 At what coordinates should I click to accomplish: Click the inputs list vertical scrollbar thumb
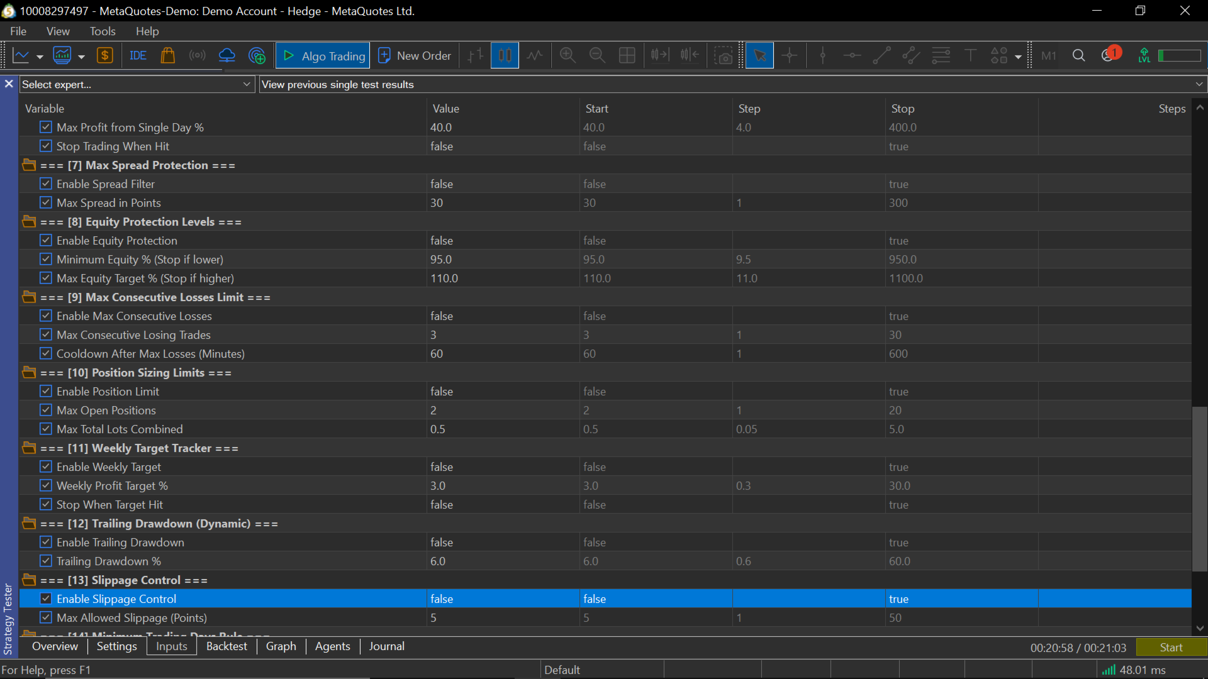1200,489
